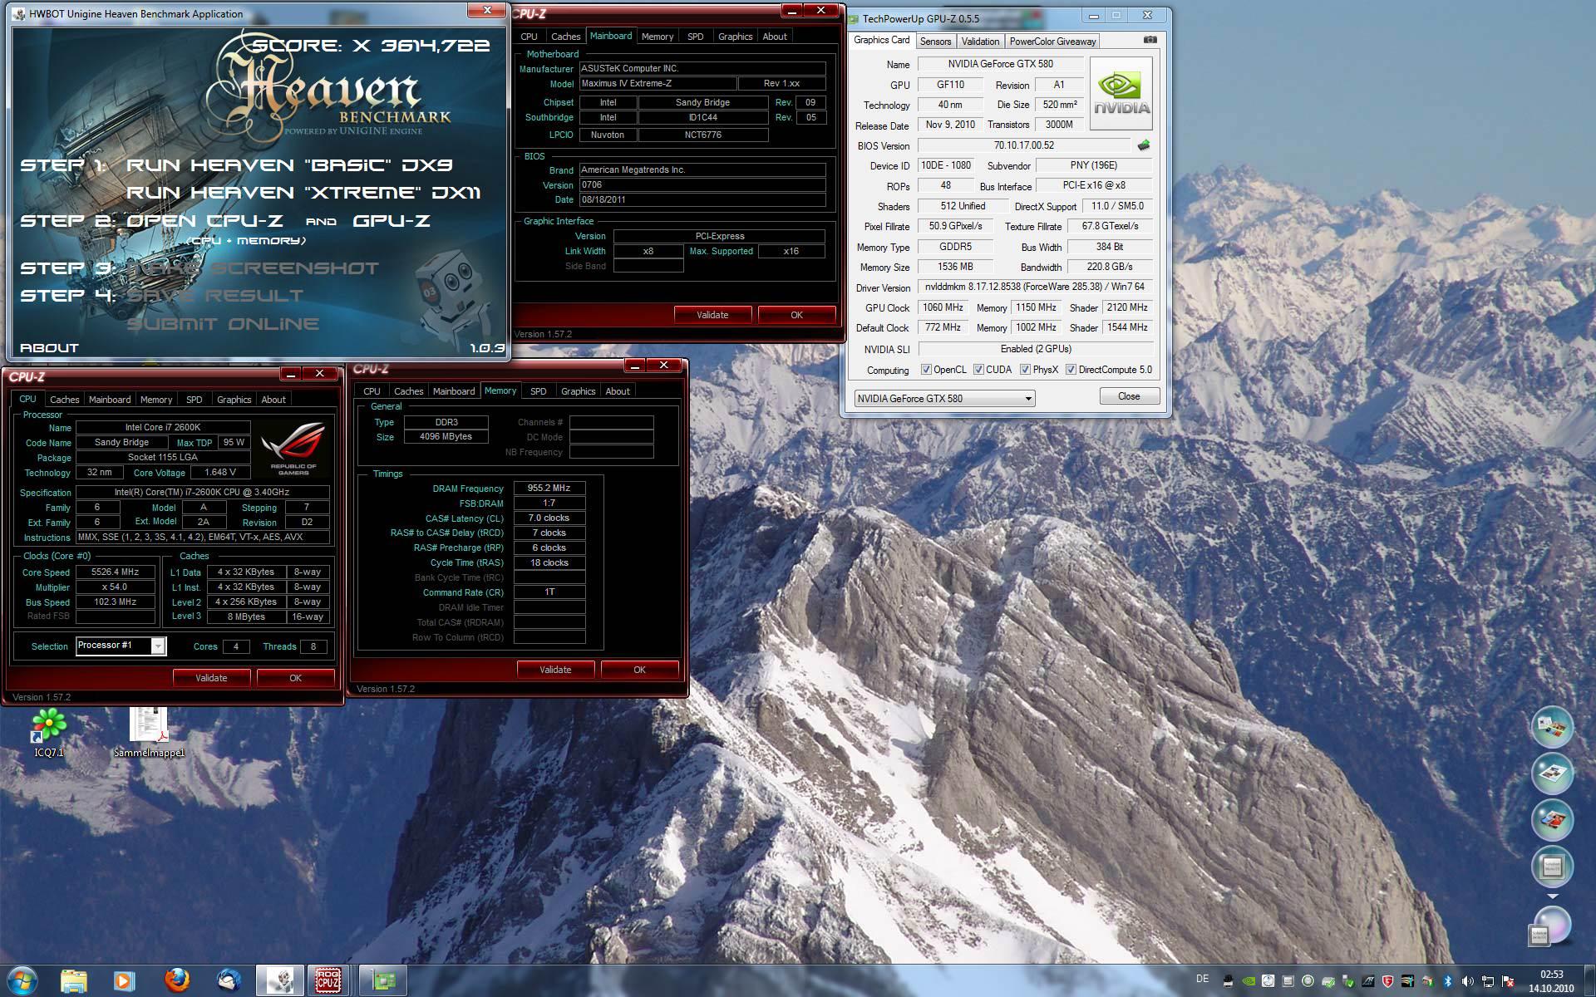Open the volume speaker tray icon

click(1467, 981)
